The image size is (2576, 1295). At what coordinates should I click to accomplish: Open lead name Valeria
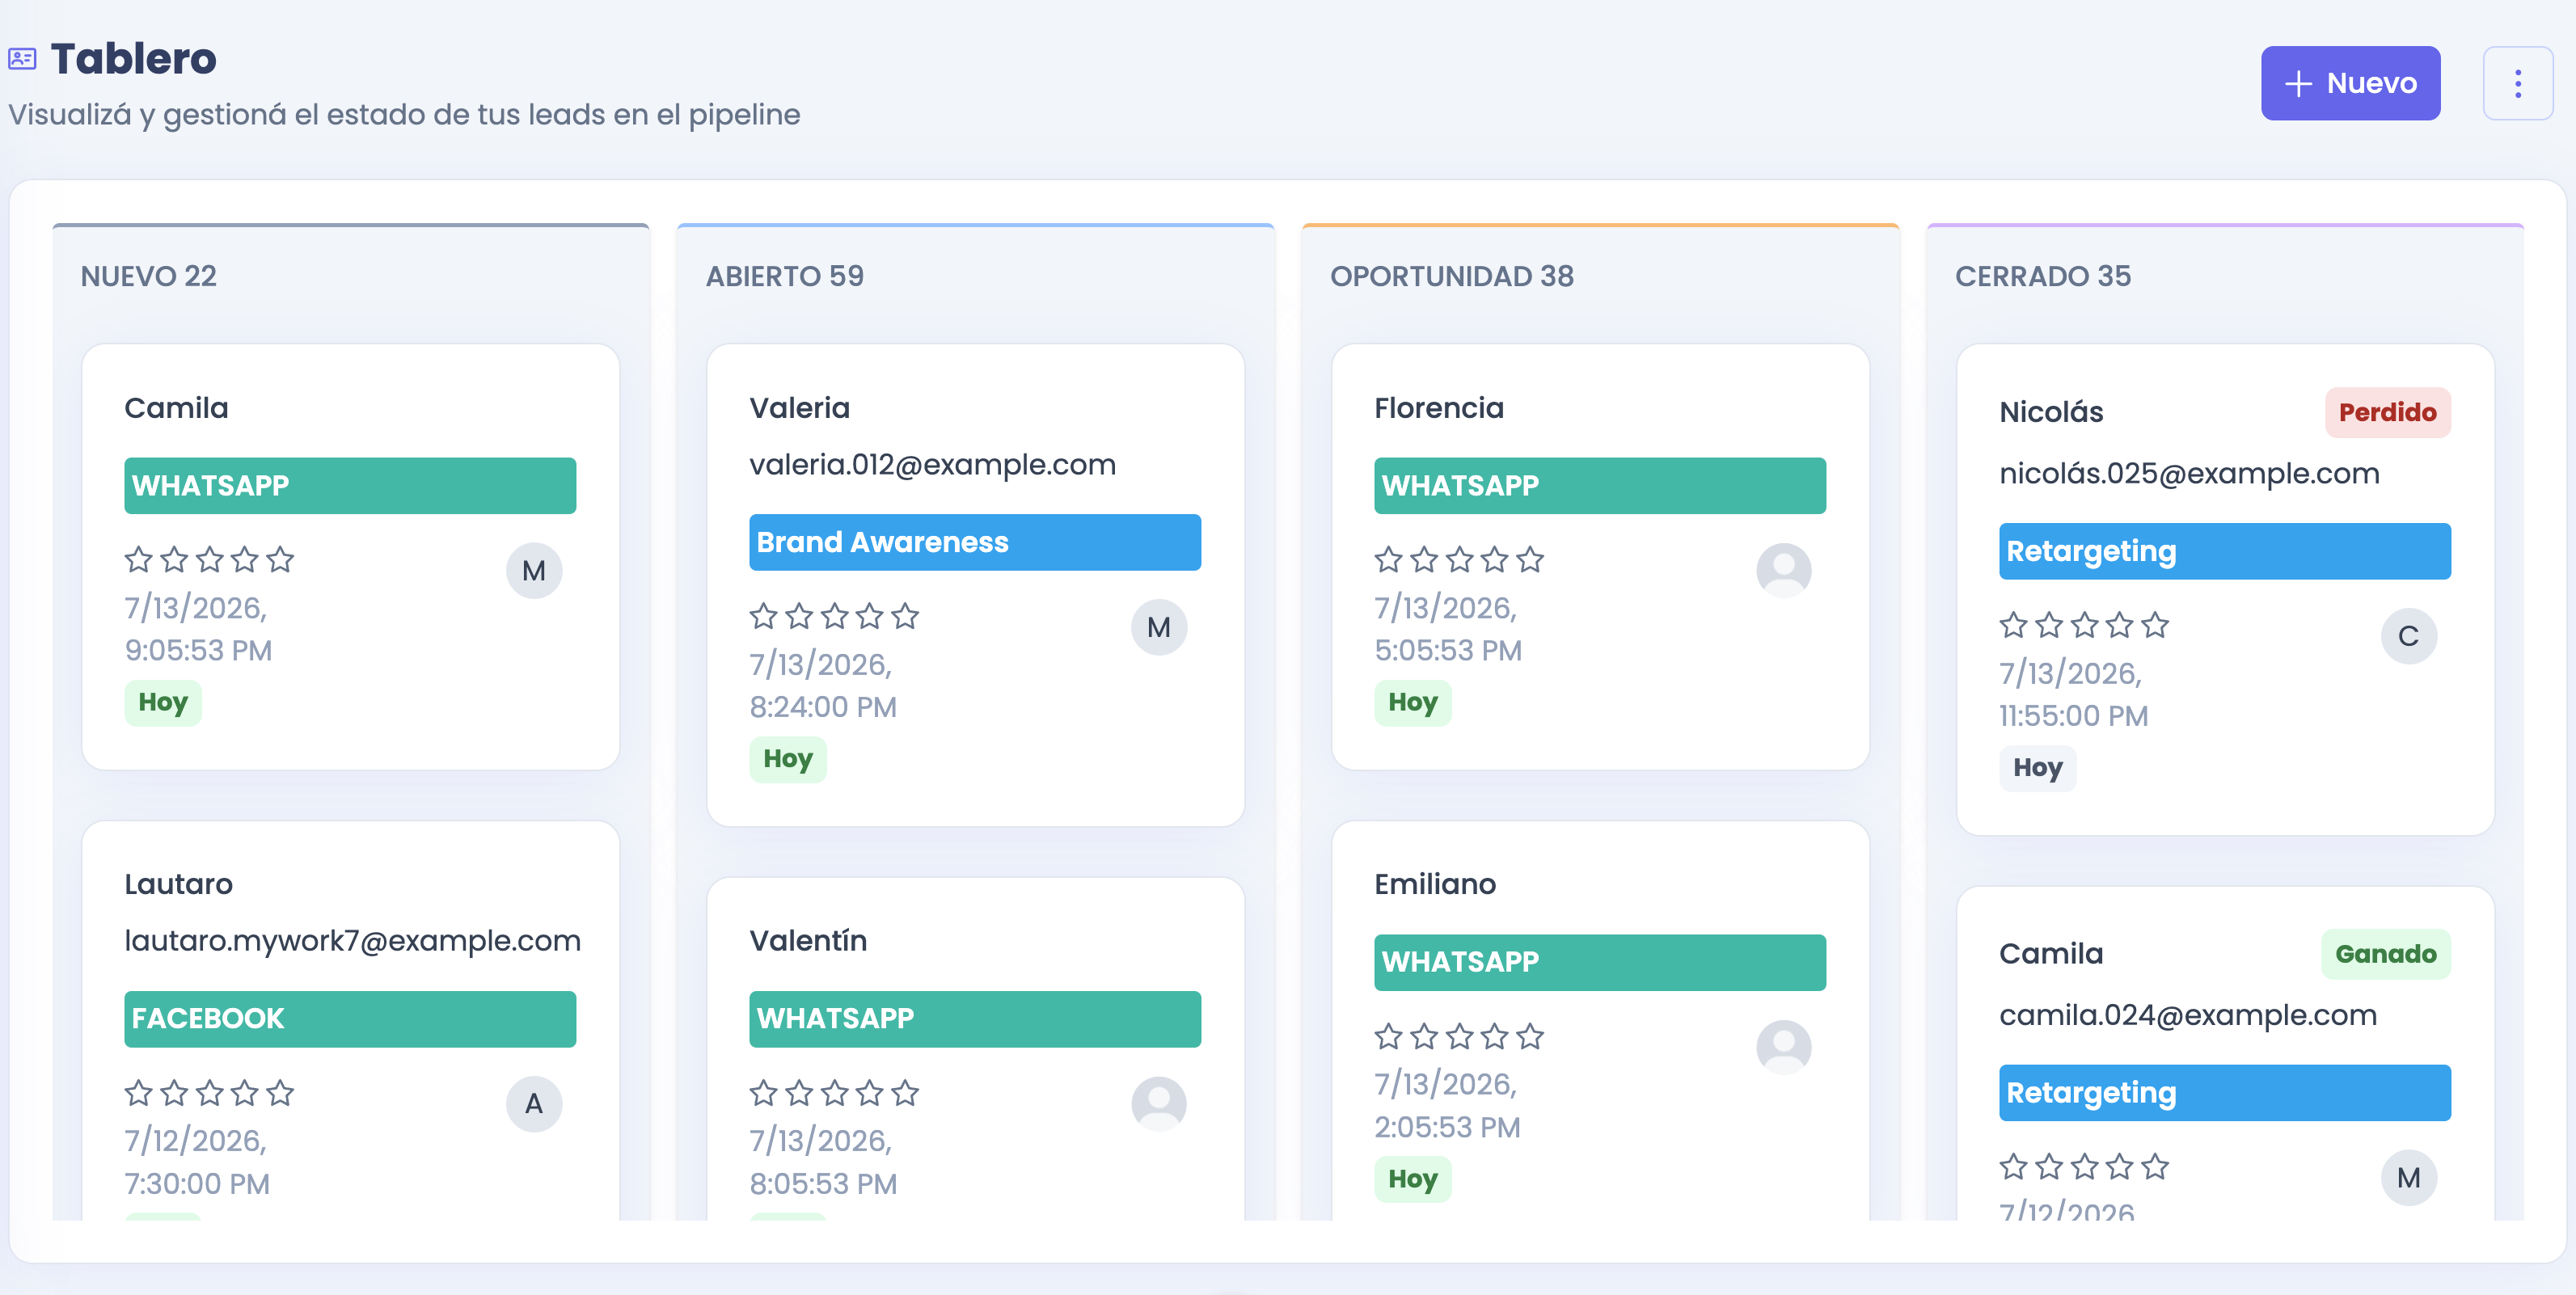[x=800, y=408]
